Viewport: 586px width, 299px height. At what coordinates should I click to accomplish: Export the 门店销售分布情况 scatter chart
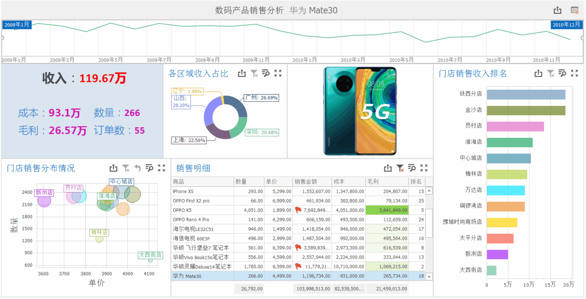(x=114, y=168)
